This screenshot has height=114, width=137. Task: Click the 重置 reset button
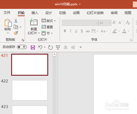coord(47,27)
